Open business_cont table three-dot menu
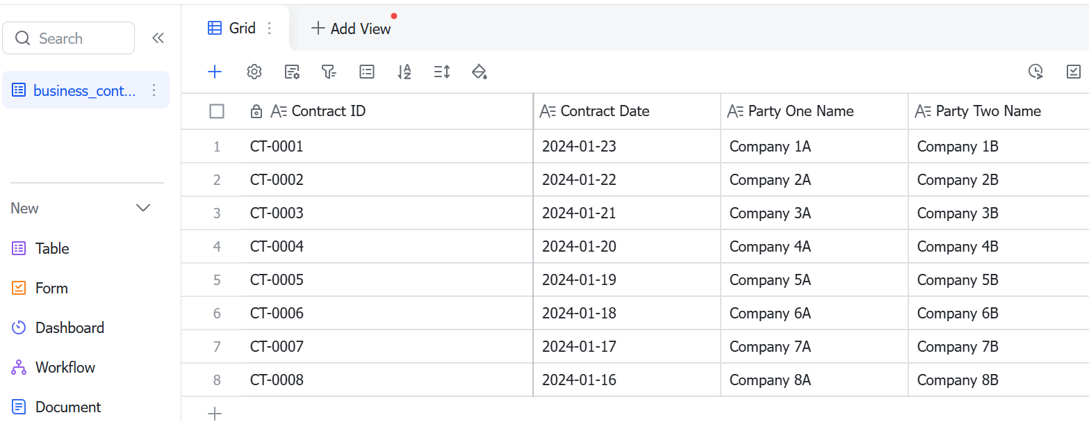Screen dimensions: 1089x422 [x=154, y=90]
